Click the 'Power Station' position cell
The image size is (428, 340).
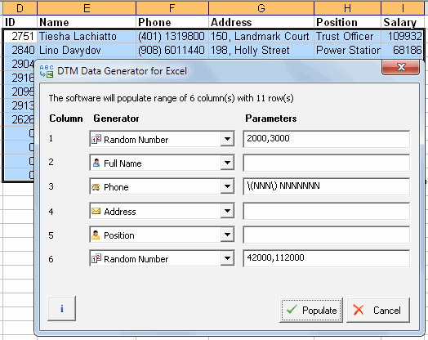pyautogui.click(x=347, y=50)
